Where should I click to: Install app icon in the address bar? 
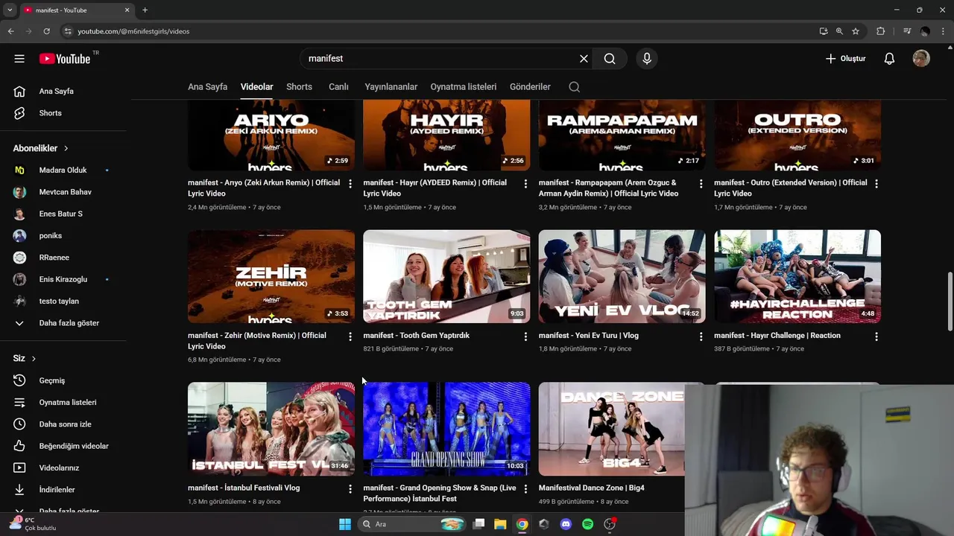(x=823, y=31)
